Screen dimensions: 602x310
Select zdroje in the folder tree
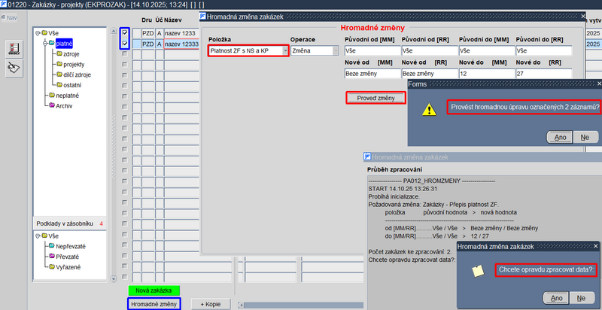71,54
